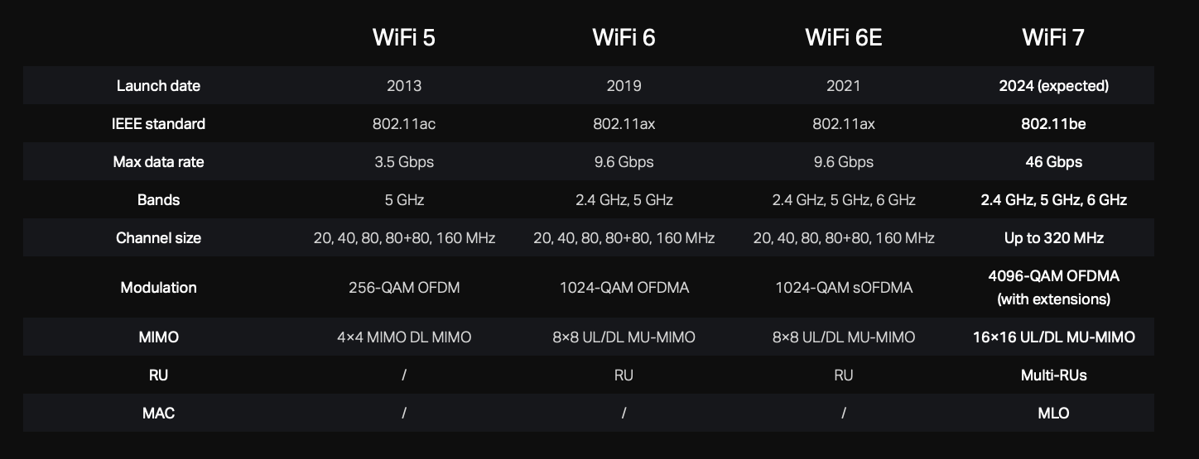Click the Modulation row label
1199x459 pixels.
[158, 288]
